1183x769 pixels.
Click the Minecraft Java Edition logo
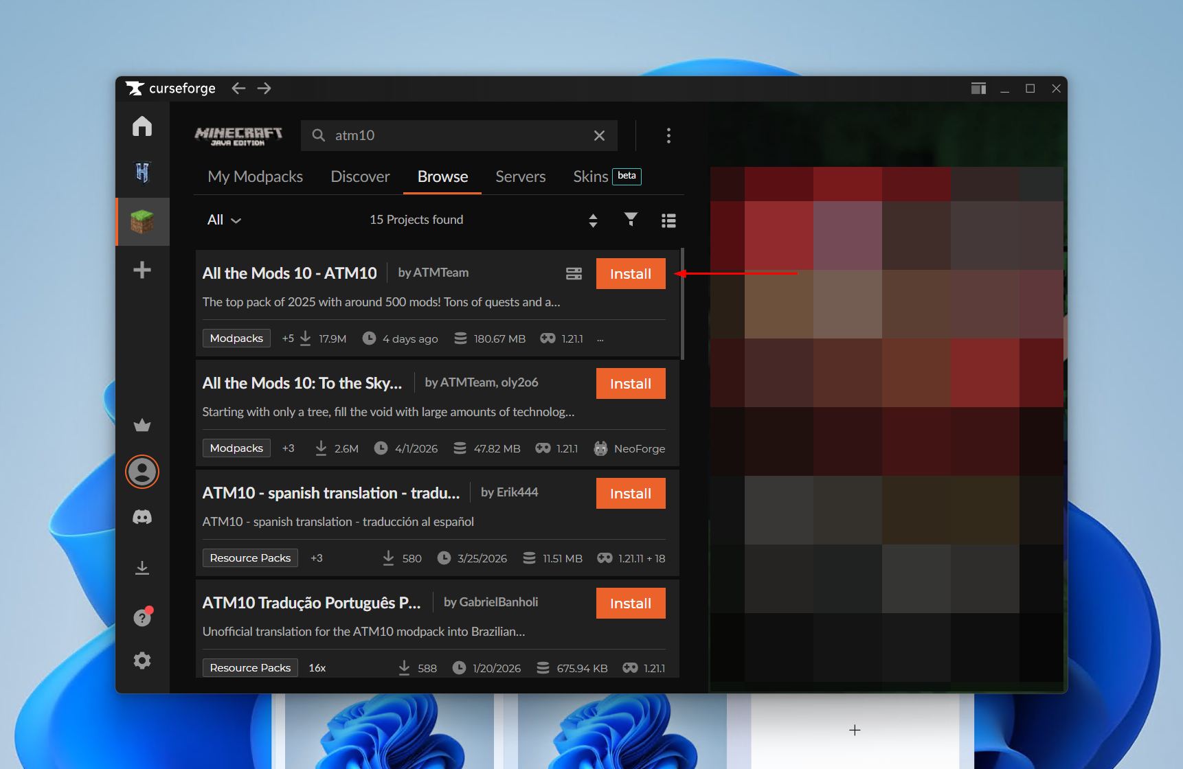238,135
